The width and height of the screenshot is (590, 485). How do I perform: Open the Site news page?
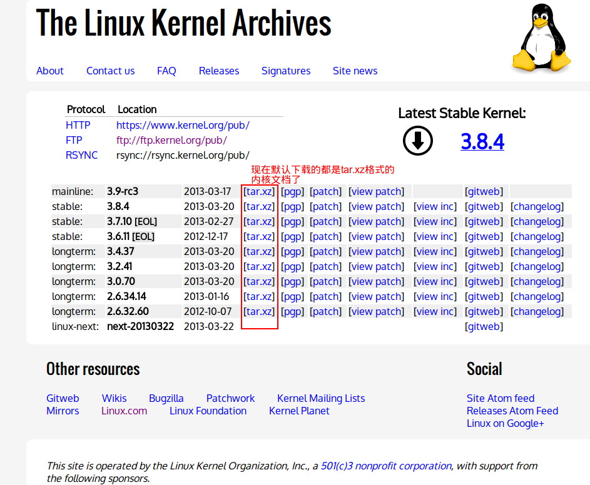pyautogui.click(x=355, y=71)
